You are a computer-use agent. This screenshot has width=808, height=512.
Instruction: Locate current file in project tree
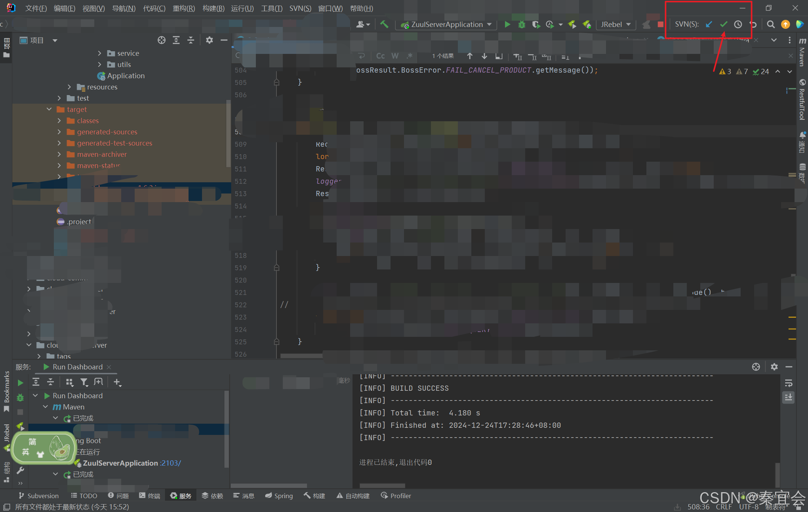(x=161, y=40)
